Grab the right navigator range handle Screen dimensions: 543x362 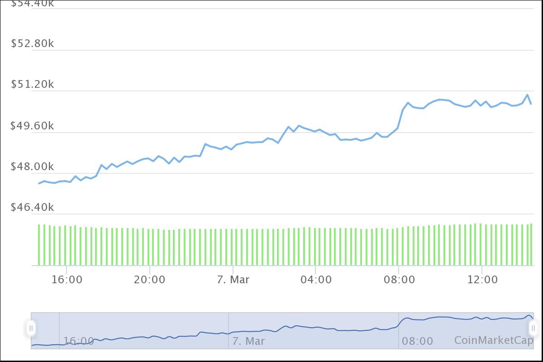click(533, 328)
